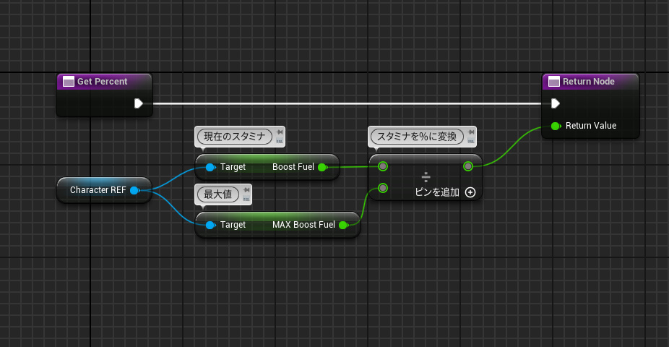Click MAX Boost Fuel green output pin
Screen dimensions: 669x347
pyautogui.click(x=343, y=226)
